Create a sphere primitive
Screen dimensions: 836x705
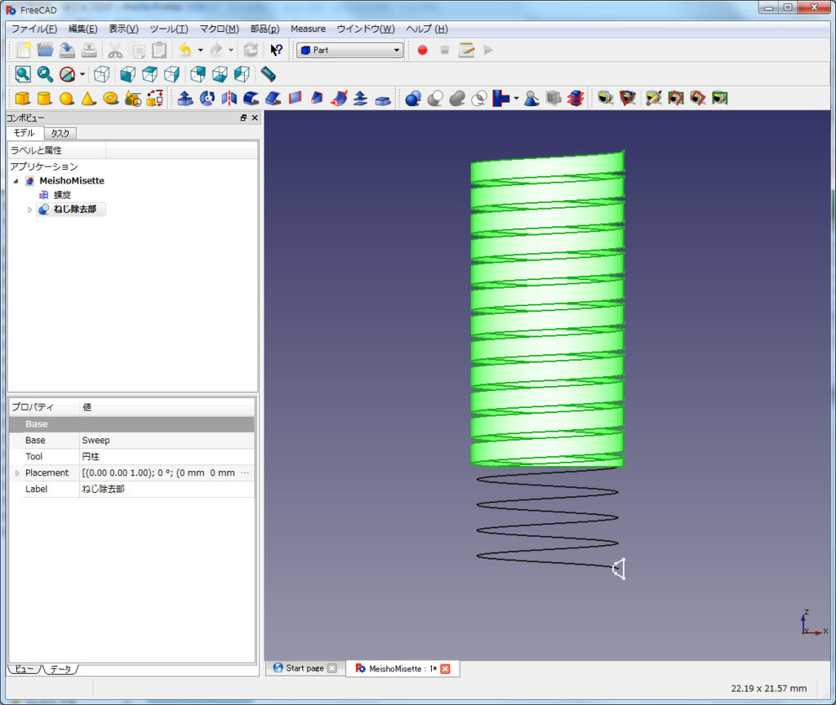67,98
